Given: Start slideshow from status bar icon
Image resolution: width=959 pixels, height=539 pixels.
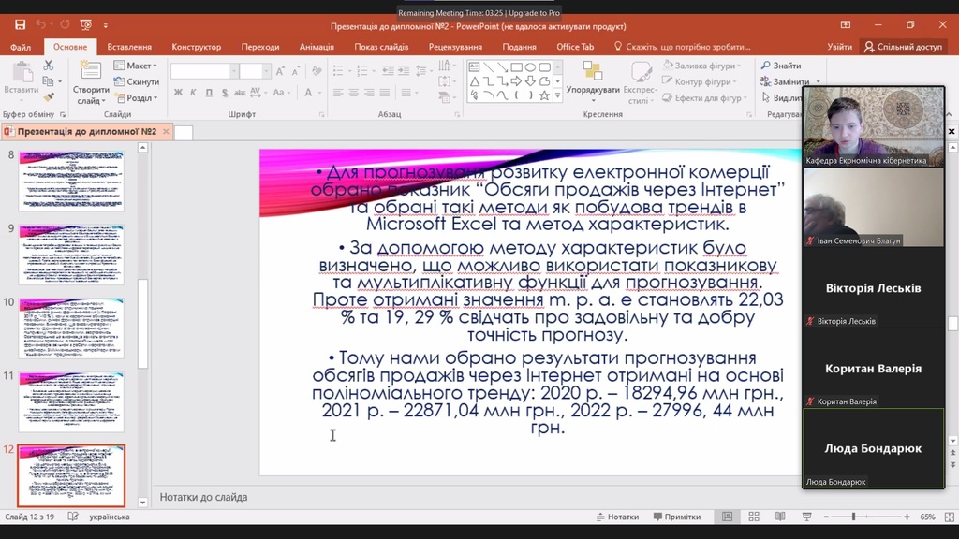Looking at the screenshot, I should point(806,517).
